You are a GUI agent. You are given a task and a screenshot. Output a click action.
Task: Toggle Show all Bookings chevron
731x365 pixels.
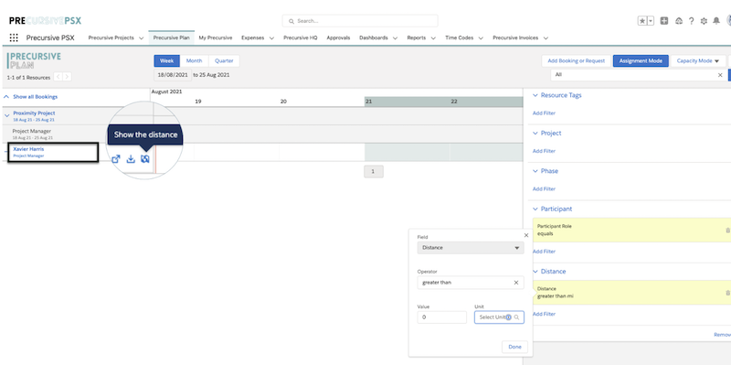(6, 97)
